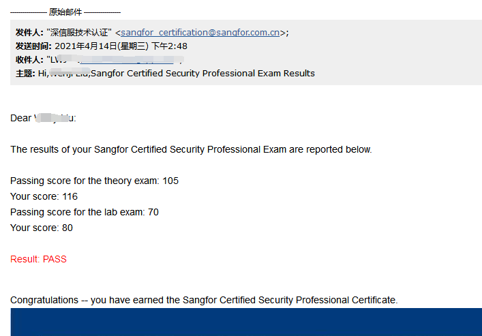
Task: Click the 发件人 field label
Action: tap(29, 32)
